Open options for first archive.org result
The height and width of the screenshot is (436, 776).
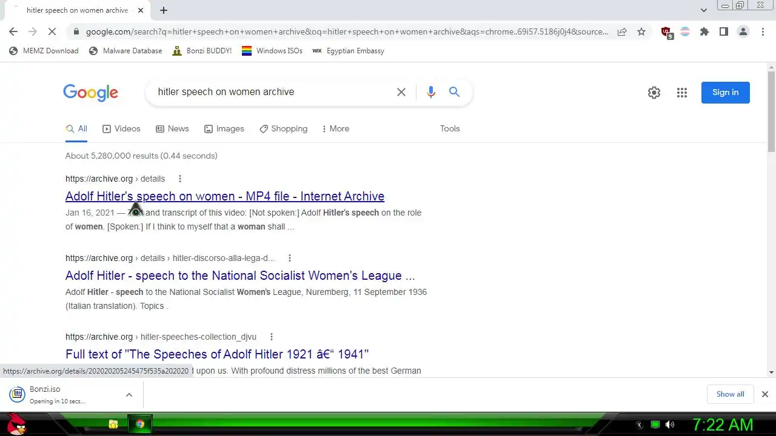click(x=180, y=179)
